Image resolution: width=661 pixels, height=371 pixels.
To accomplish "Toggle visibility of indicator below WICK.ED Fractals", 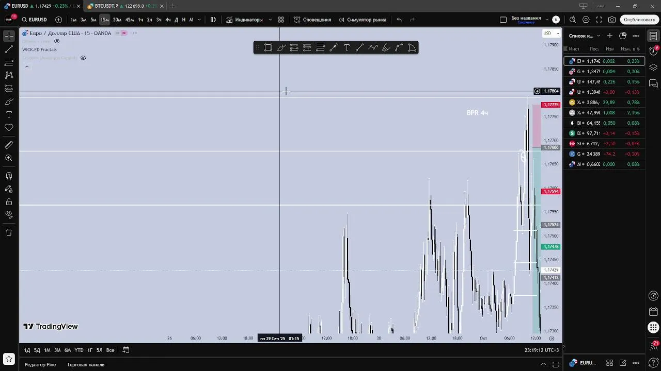I will [83, 58].
